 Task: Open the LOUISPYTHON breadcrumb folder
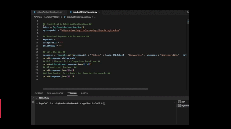(x=52, y=17)
